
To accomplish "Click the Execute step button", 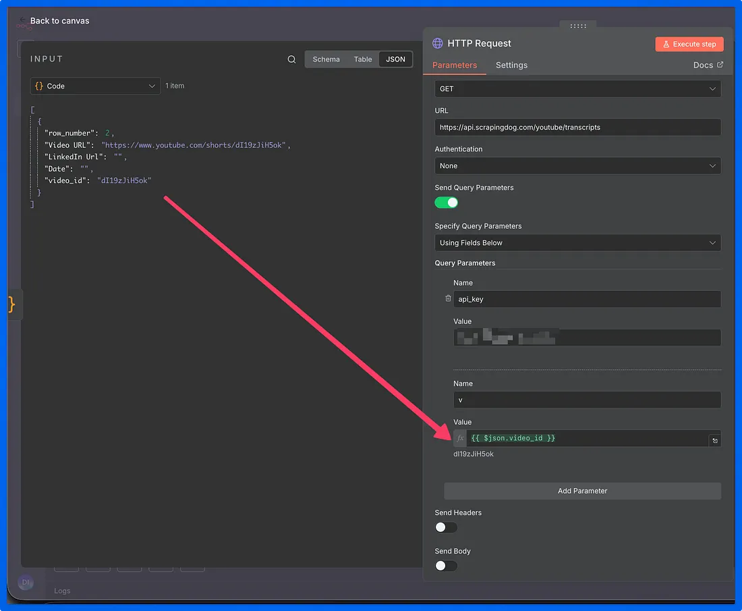I will 689,44.
